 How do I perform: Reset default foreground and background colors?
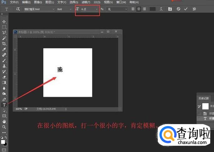[x=2, y=138]
